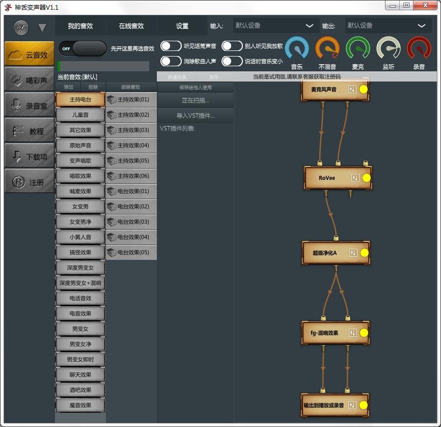The image size is (441, 427).
Task: Click the monitor (监听) knob
Action: (389, 49)
